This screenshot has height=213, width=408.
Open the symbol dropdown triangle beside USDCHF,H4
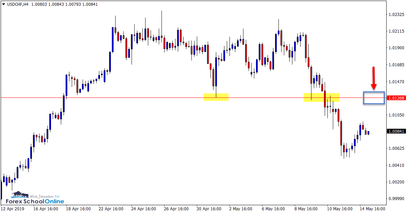pyautogui.click(x=3, y=5)
